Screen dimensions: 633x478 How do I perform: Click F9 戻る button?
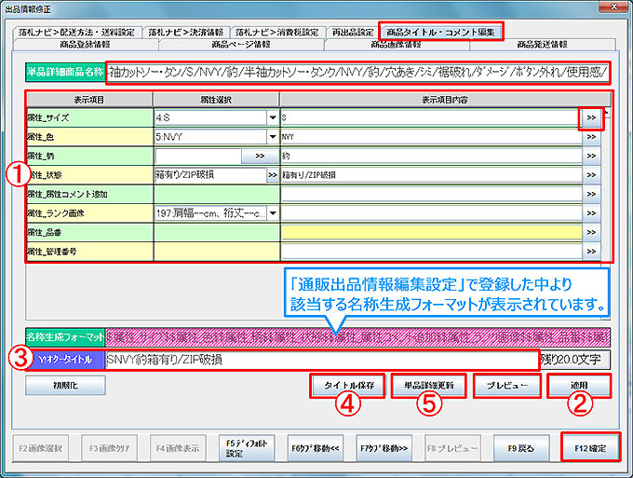click(x=521, y=448)
